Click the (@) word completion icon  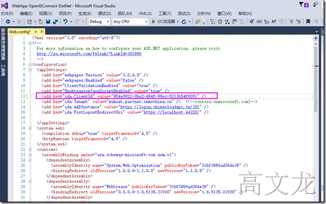click(259, 22)
